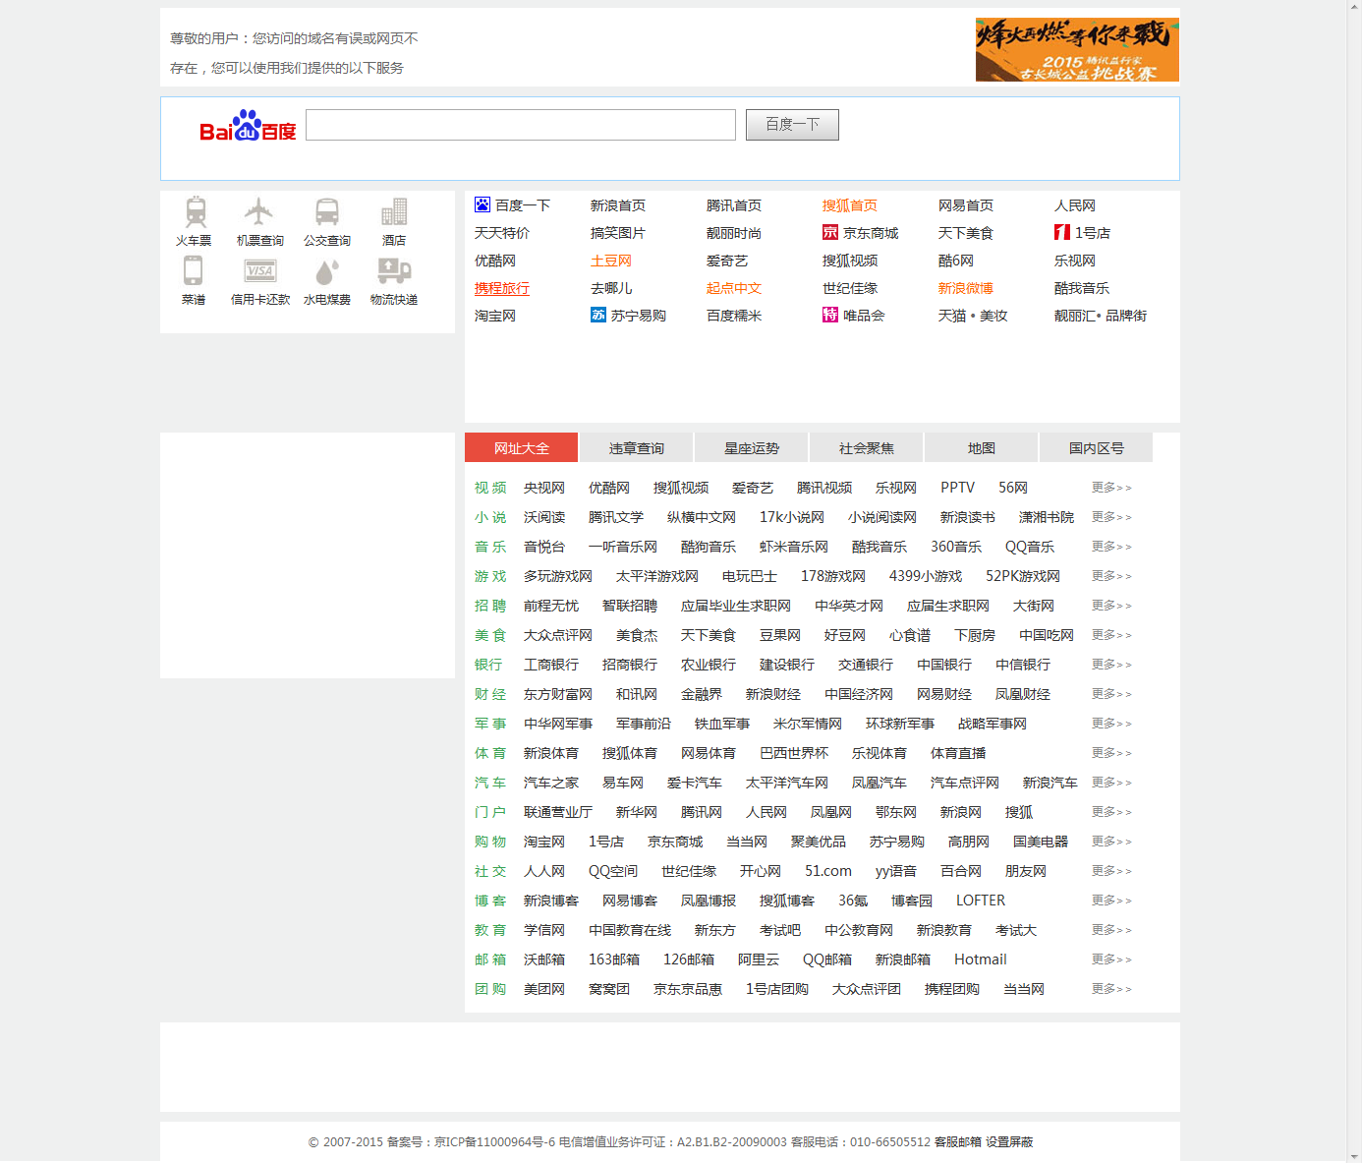The image size is (1362, 1163).
Task: Open 前程无忧 in the 招聘 row
Action: (551, 606)
